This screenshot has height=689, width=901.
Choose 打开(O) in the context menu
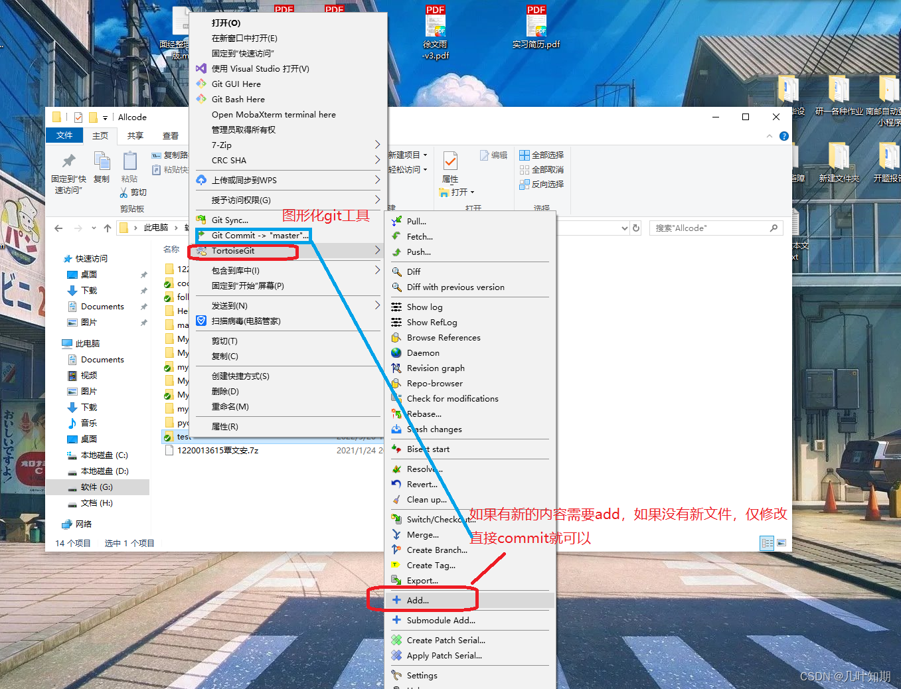(288, 23)
